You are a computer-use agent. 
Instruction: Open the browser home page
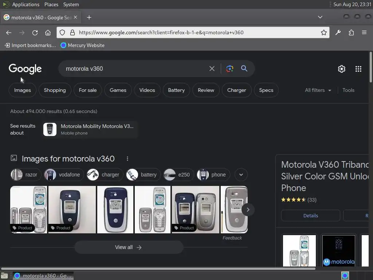click(x=48, y=32)
